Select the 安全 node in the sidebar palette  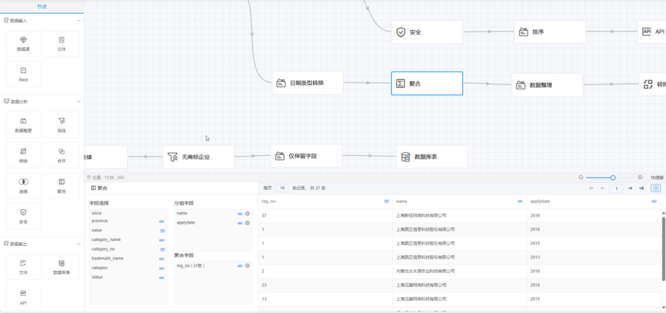(23, 216)
